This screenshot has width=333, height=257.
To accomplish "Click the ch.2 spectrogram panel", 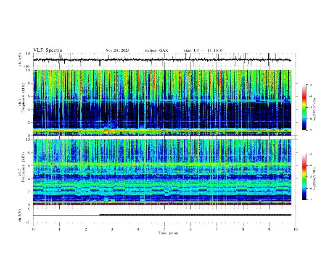I will [162, 172].
